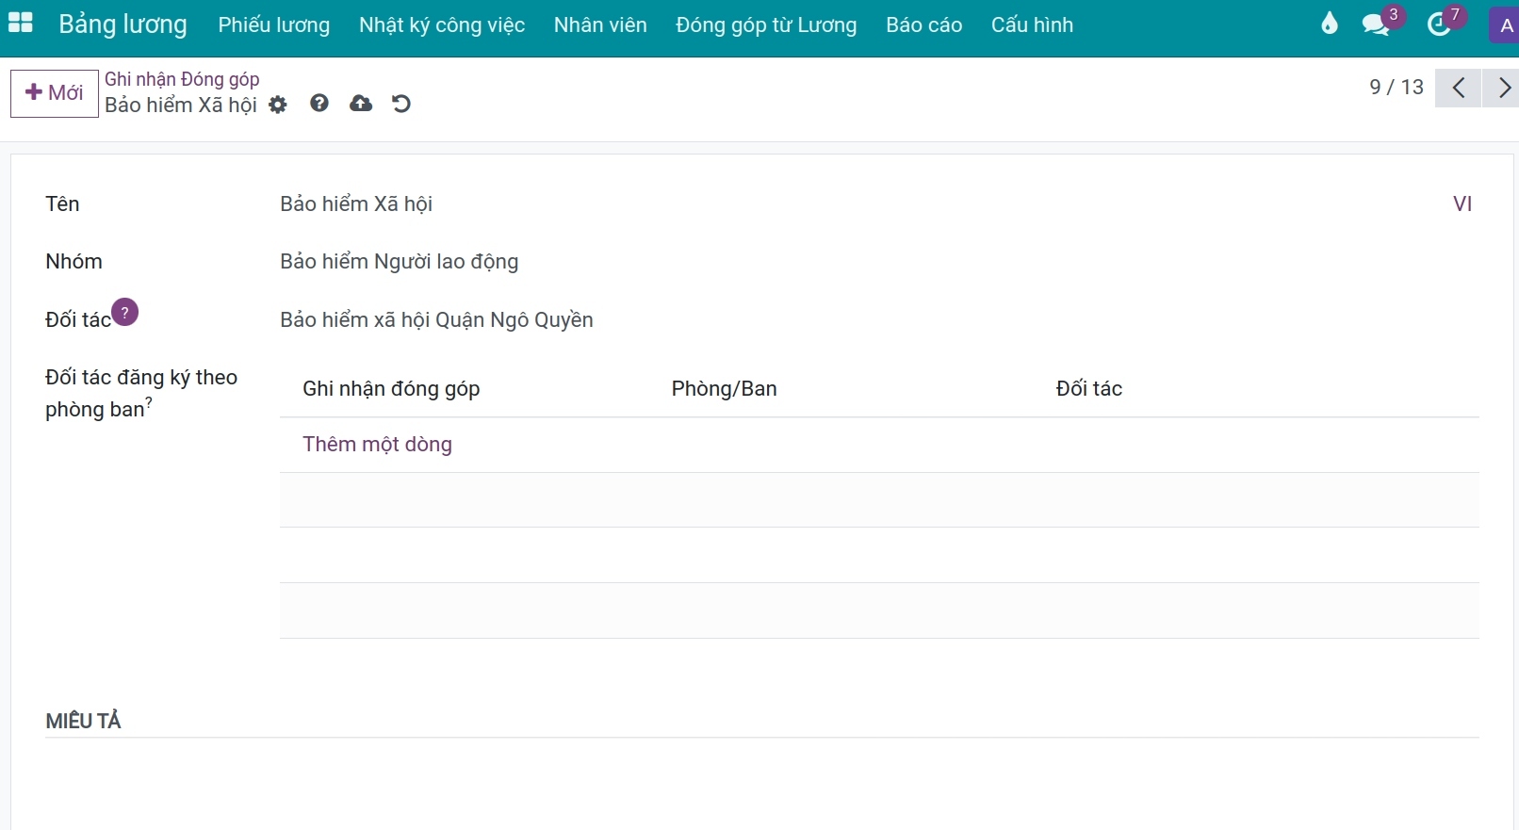Create new record with Mới button
The height and width of the screenshot is (830, 1519).
[x=55, y=93]
